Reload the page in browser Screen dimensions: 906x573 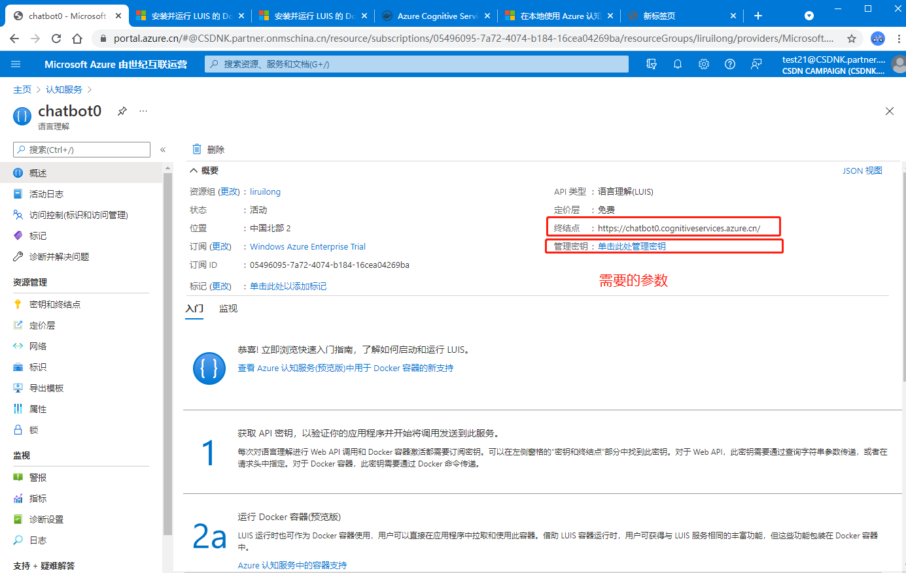(56, 39)
